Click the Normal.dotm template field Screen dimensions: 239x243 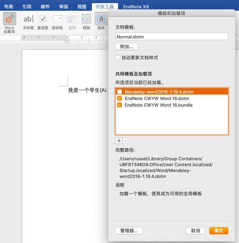pos(172,36)
